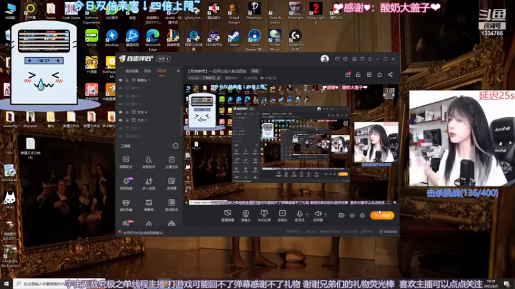This screenshot has height=289, width=515.
Task: Toggle the preview eye icon in bottom toolbar
Action: 351,215
